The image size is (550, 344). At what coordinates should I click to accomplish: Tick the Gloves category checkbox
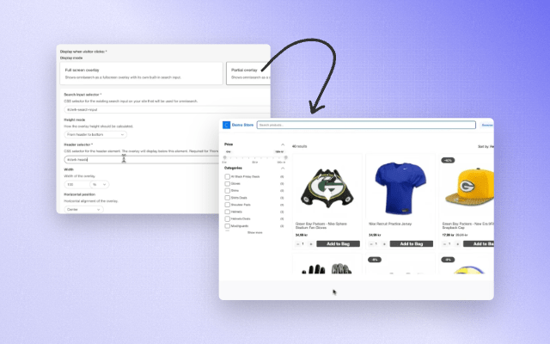(227, 183)
